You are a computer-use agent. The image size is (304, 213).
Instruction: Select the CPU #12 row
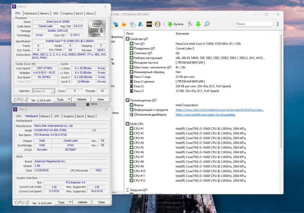(x=195, y=180)
